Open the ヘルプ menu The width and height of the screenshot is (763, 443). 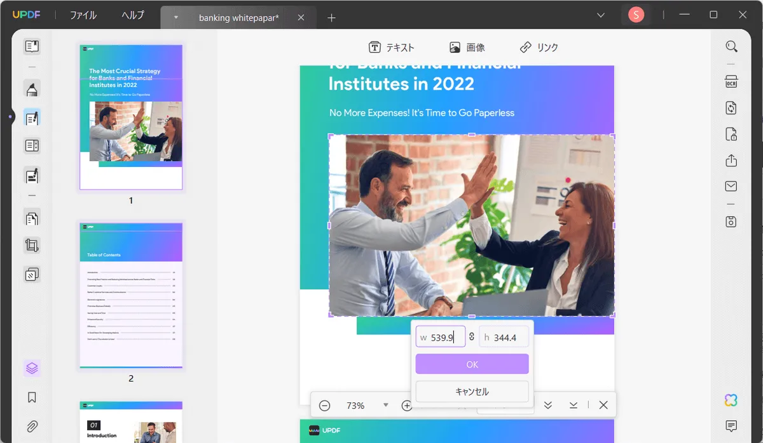[133, 15]
